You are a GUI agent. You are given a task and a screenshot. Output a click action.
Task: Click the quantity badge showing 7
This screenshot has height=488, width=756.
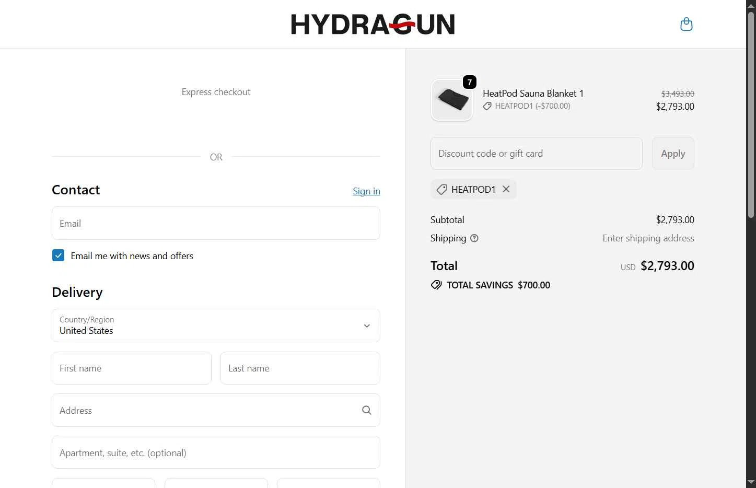tap(470, 82)
